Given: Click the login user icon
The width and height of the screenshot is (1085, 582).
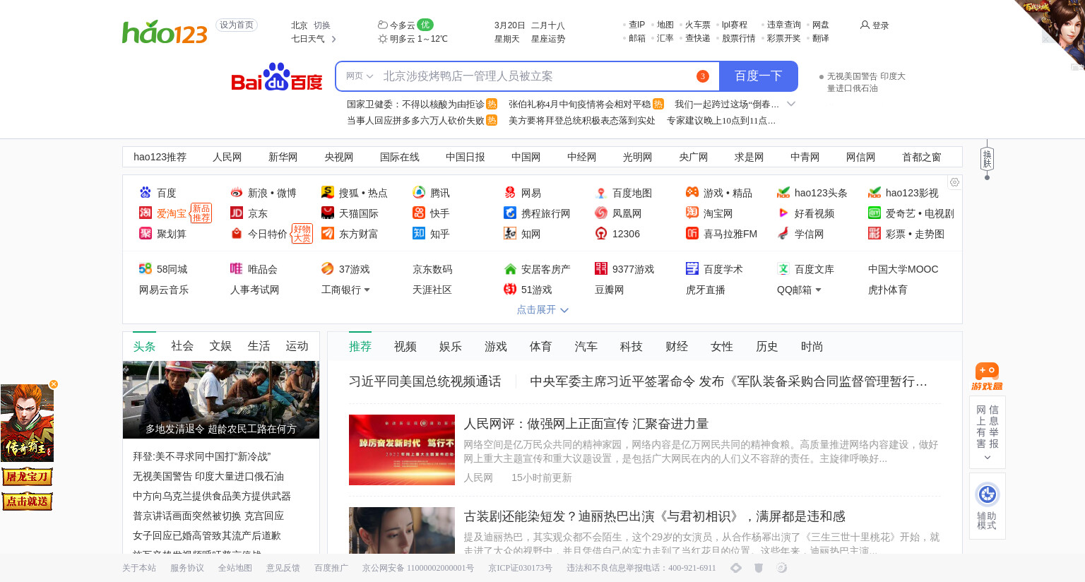Looking at the screenshot, I should point(865,25).
